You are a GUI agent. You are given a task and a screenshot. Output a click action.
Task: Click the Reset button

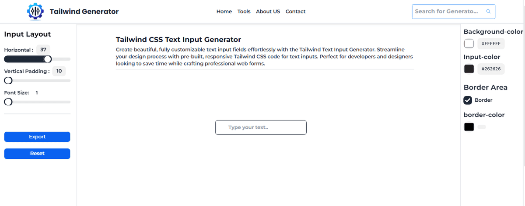coord(37,154)
